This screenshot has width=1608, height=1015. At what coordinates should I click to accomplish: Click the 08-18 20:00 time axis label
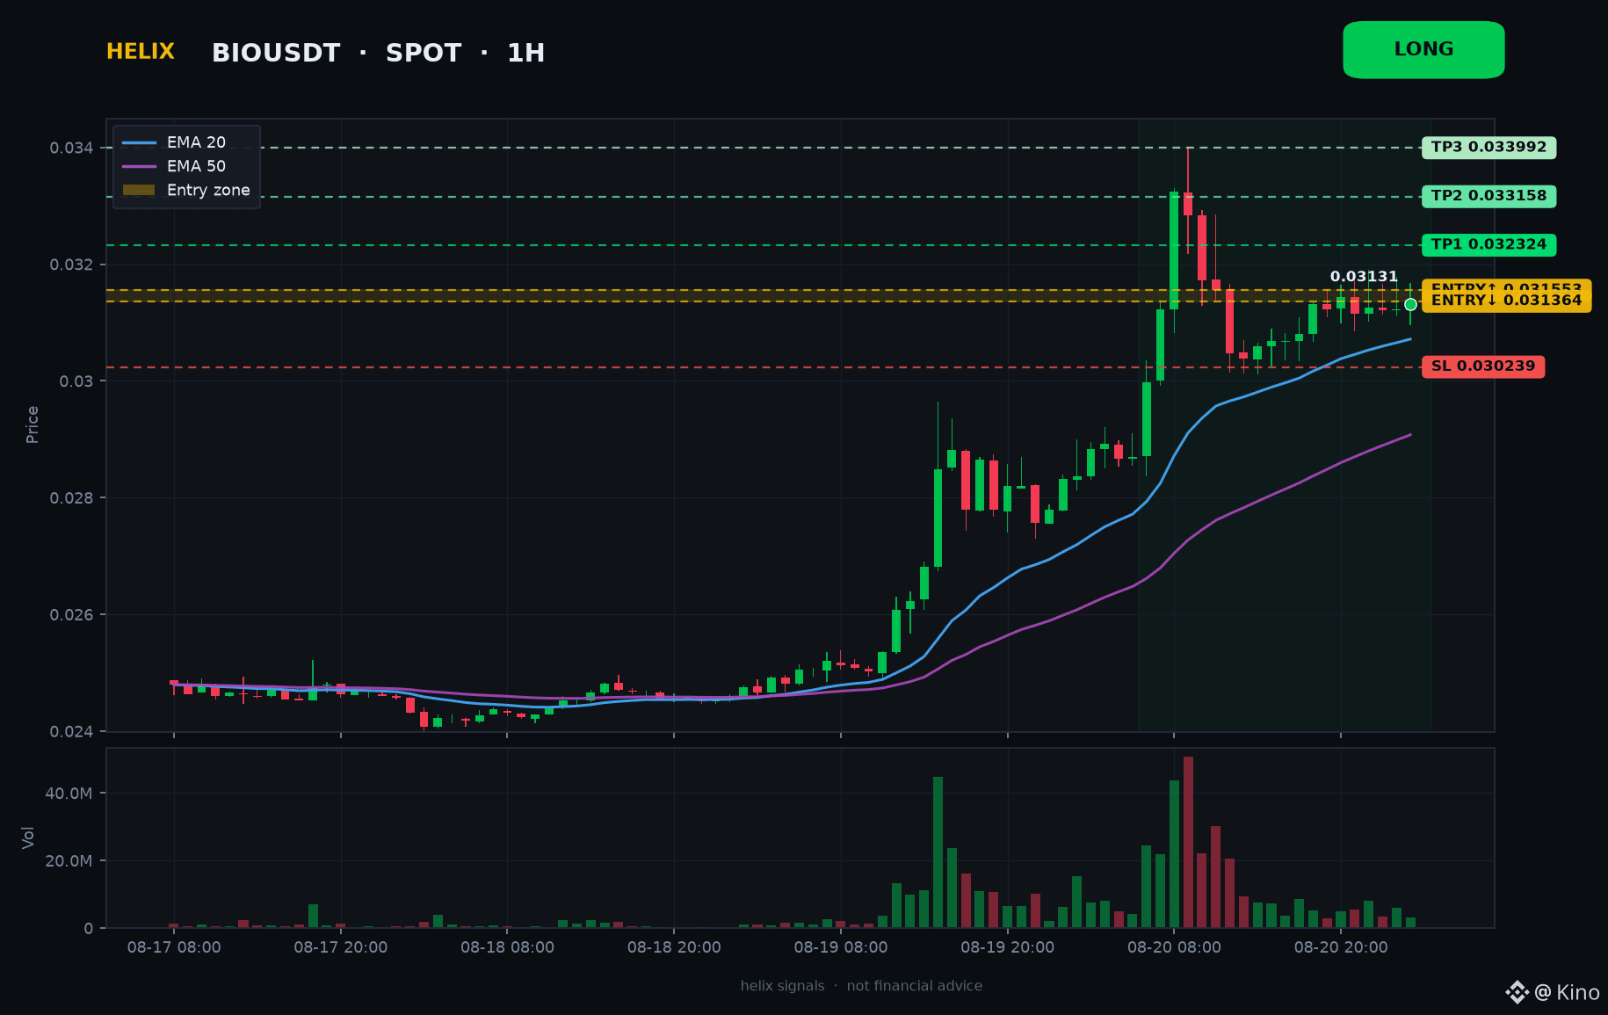tap(674, 947)
